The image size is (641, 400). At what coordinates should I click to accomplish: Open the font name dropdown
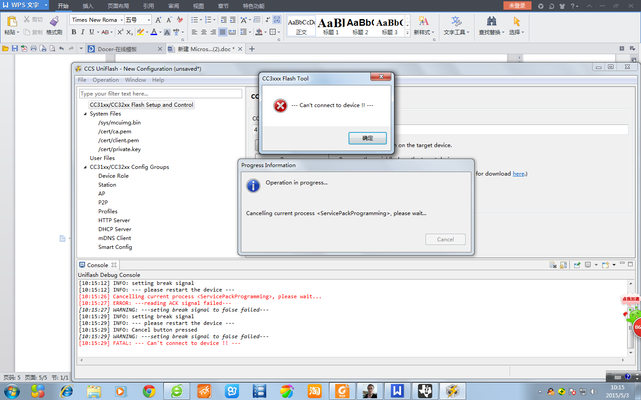pyautogui.click(x=122, y=20)
